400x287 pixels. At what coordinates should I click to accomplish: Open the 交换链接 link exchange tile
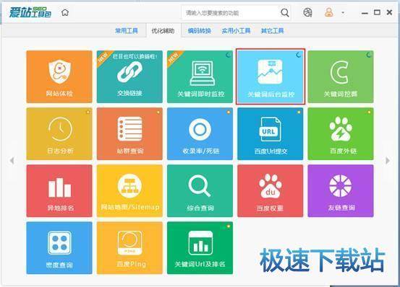pyautogui.click(x=129, y=76)
